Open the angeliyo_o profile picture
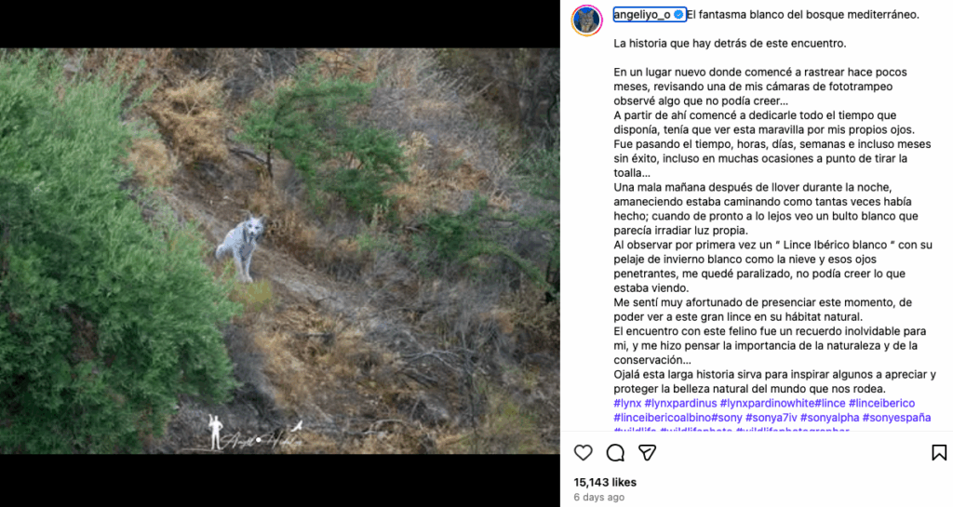The height and width of the screenshot is (507, 953). point(586,20)
